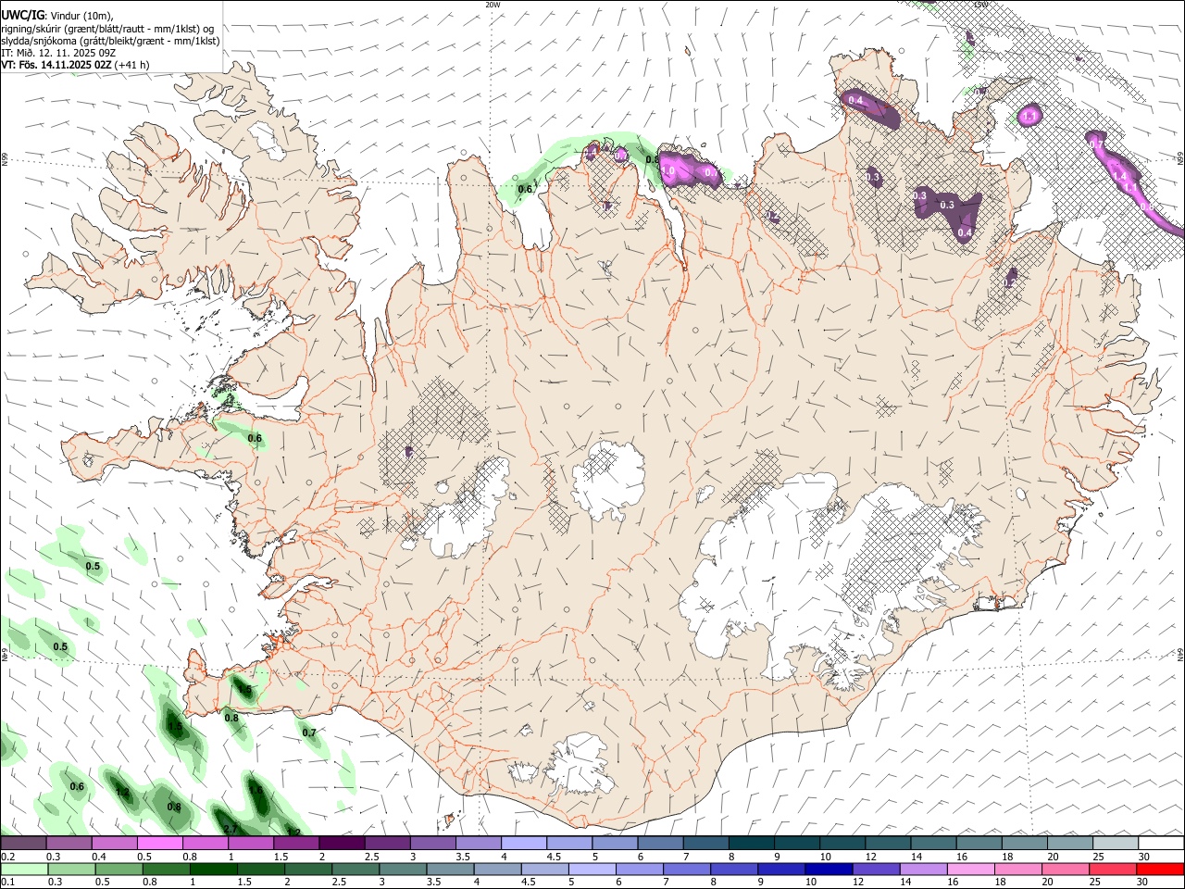Select the bright pink swatch between 0.5 and 0.8 in snow legend
1185x889 pixels.
[x=160, y=844]
